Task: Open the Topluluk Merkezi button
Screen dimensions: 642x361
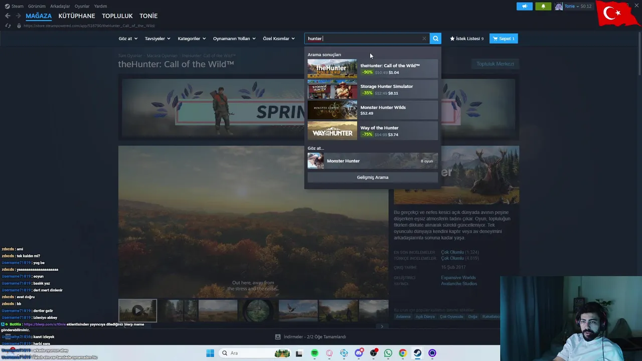Action: (x=495, y=64)
